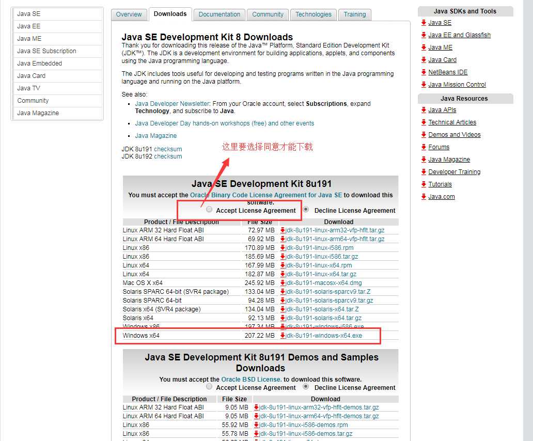The height and width of the screenshot is (441, 533).
Task: Open Java ME in the left navigation menu
Action: pyautogui.click(x=57, y=39)
